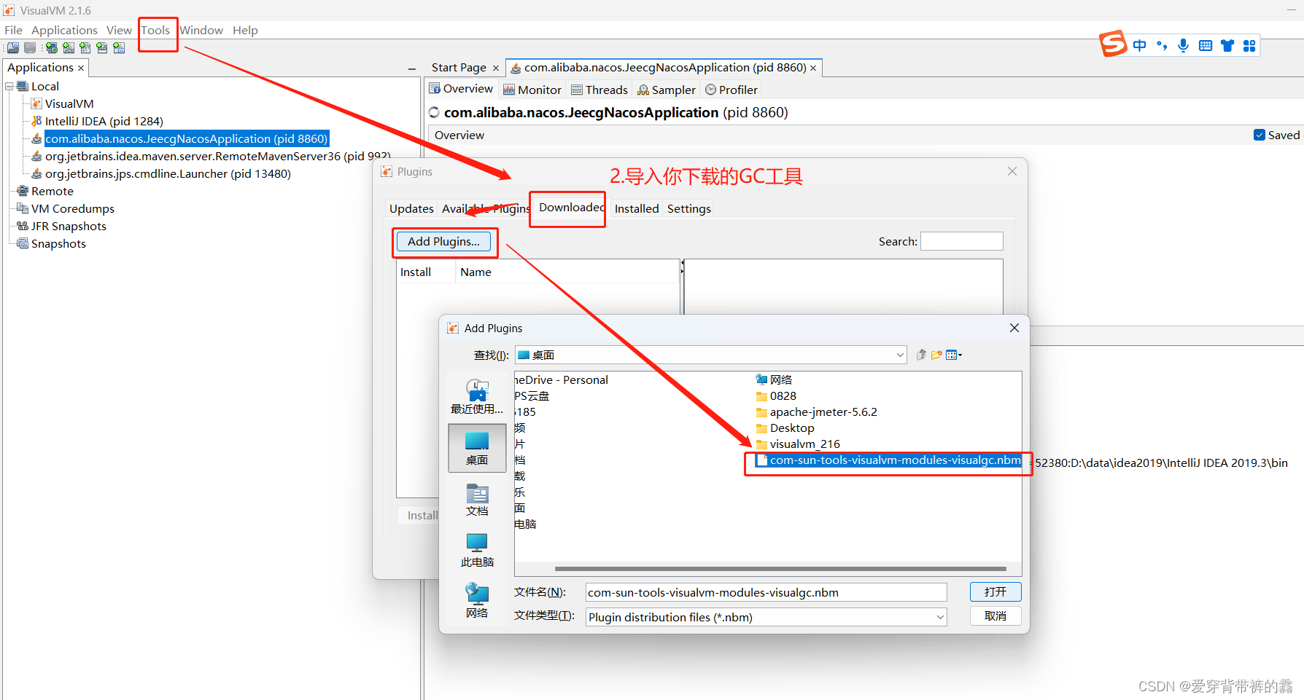This screenshot has width=1304, height=700.
Task: Click the 取消 (Cancel) button
Action: pos(996,616)
